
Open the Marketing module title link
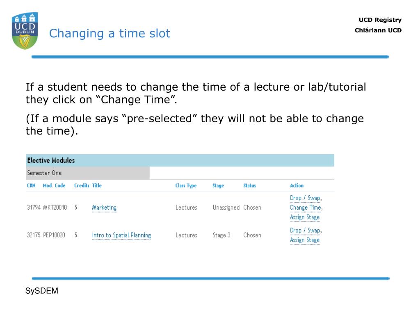pyautogui.click(x=104, y=208)
